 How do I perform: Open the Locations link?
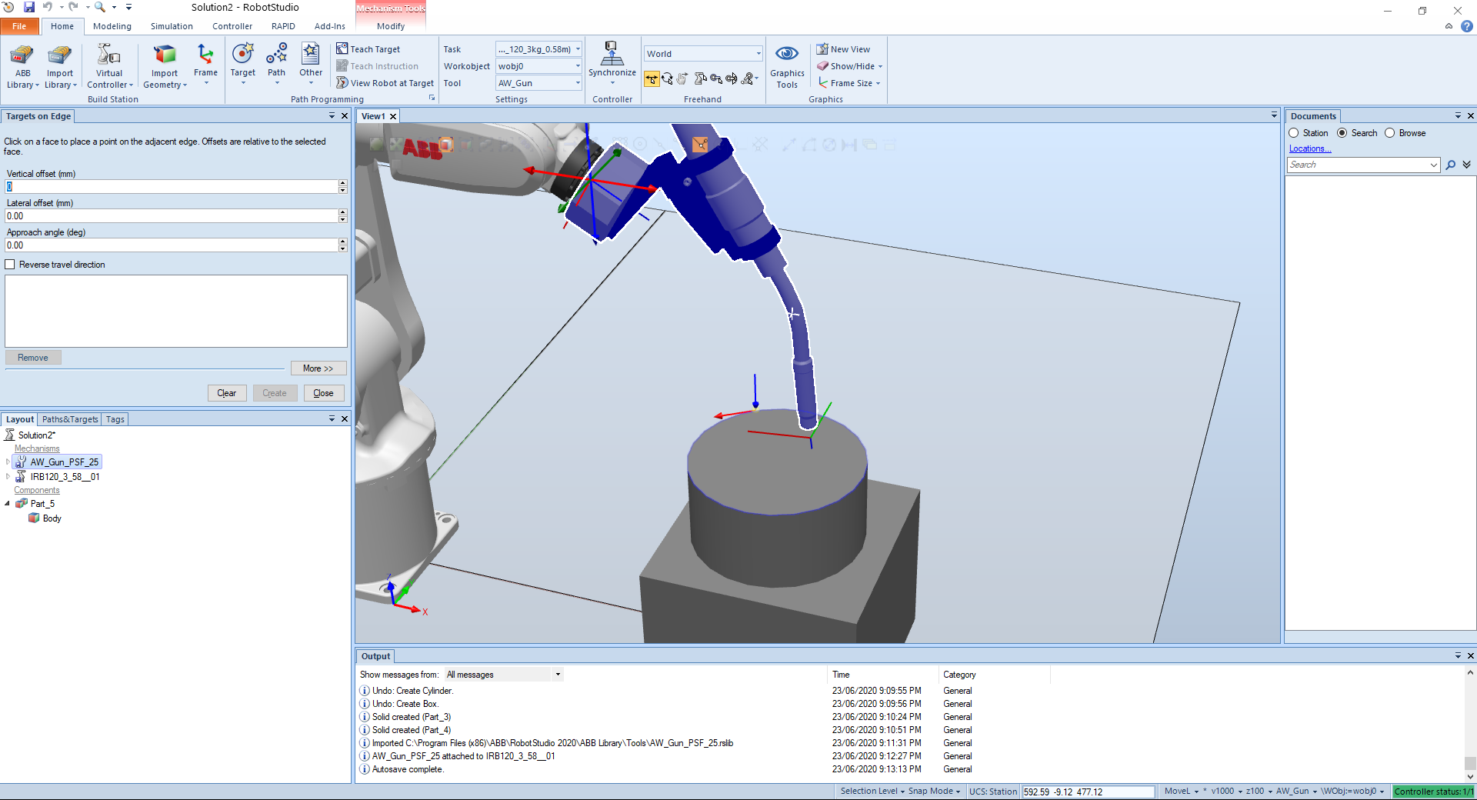click(x=1309, y=148)
